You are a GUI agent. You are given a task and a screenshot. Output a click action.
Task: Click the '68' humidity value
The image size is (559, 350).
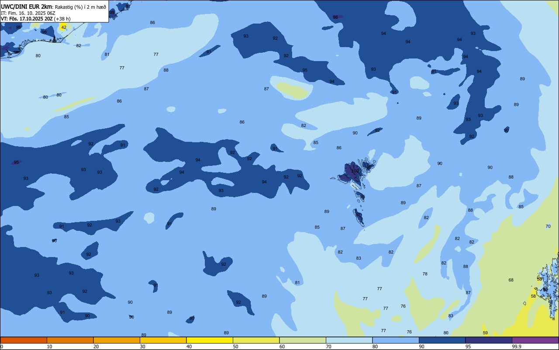(511, 280)
